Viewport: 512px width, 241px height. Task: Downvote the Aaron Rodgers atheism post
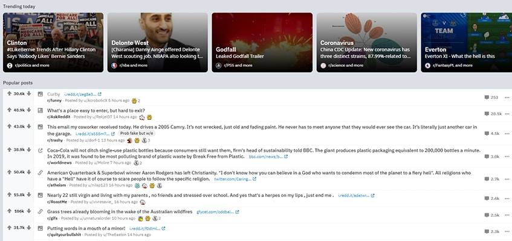pos(29,172)
